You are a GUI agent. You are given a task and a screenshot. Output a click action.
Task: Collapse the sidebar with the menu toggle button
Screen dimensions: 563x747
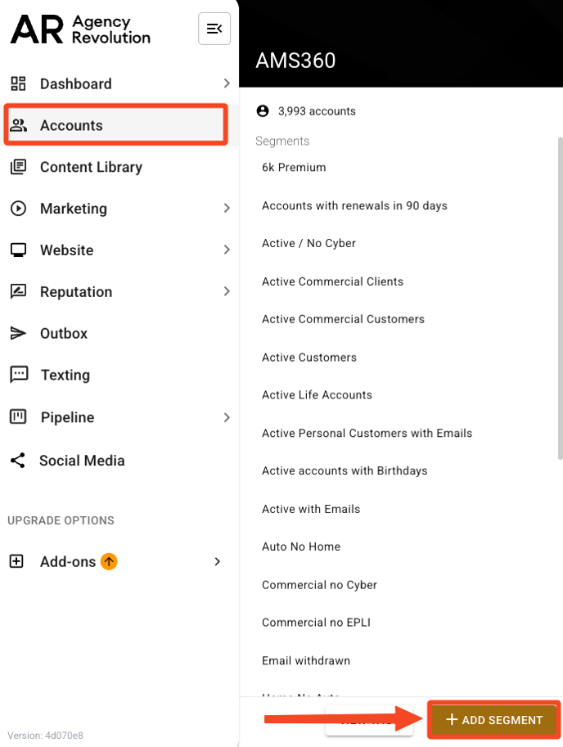214,29
